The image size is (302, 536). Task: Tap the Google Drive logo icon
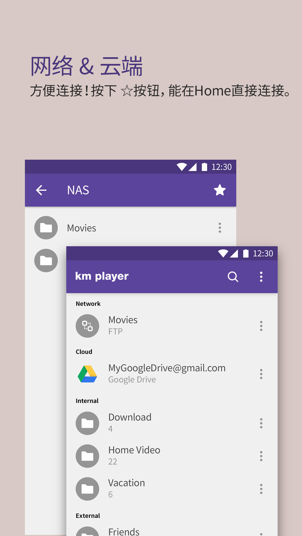88,374
